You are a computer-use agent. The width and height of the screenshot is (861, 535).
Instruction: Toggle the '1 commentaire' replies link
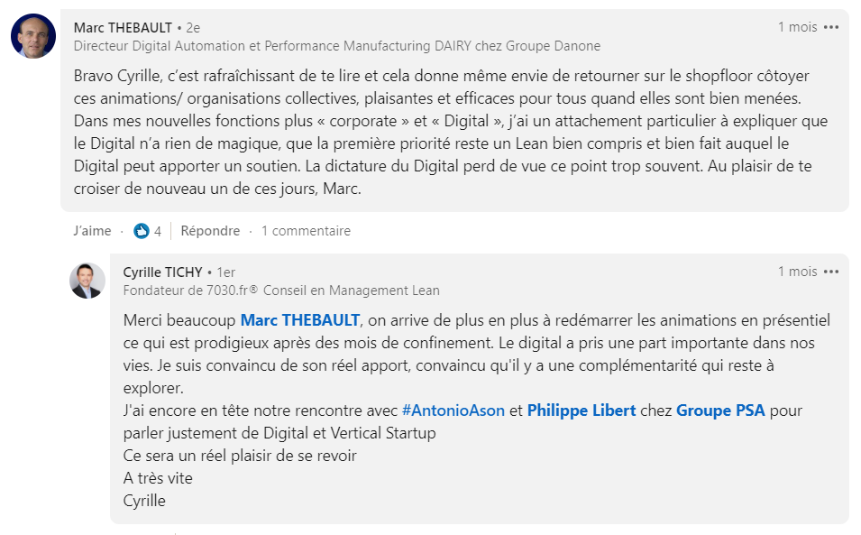[x=306, y=231]
